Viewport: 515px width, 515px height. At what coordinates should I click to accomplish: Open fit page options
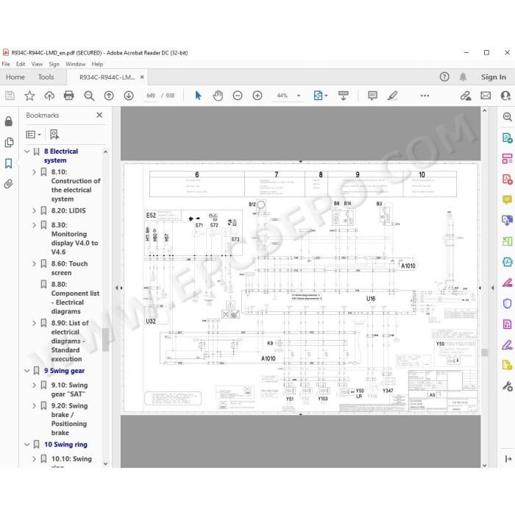[320, 96]
